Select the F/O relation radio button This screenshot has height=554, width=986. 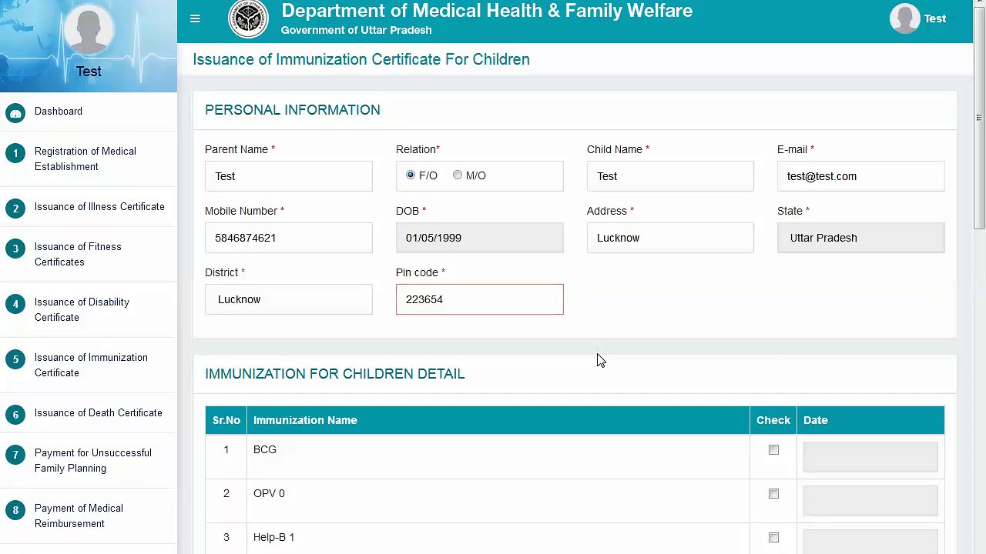pyautogui.click(x=411, y=175)
